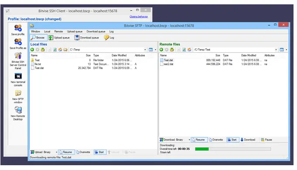This screenshot has height=170, width=297.
Task: Sort local files by Type column
Action: [x=96, y=55]
